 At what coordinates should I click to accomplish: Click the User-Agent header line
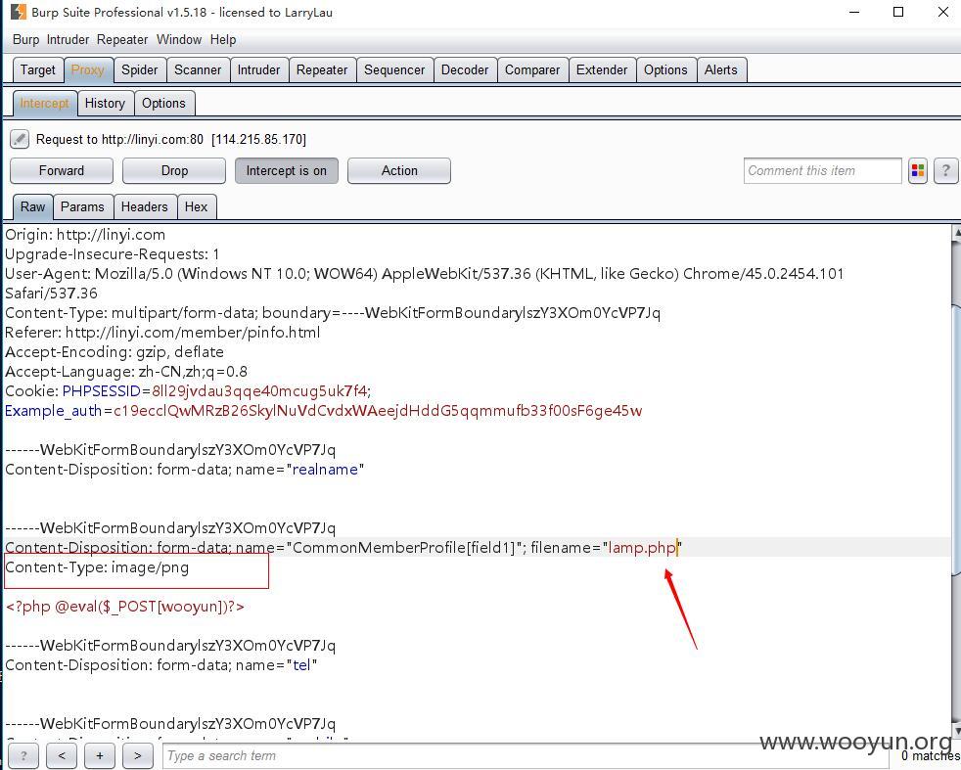pos(424,283)
